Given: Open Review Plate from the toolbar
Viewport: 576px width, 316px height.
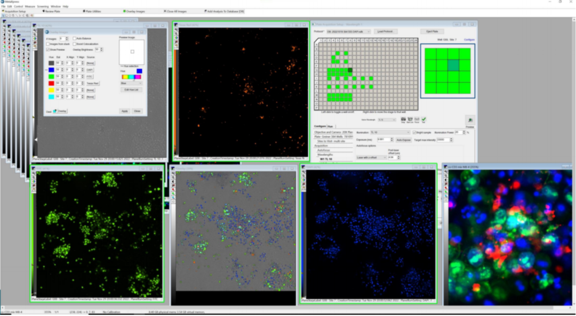Looking at the screenshot, I should [x=52, y=11].
